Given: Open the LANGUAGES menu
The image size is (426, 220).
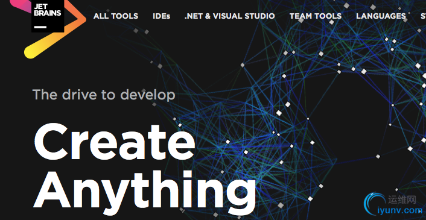Looking at the screenshot, I should click(381, 16).
